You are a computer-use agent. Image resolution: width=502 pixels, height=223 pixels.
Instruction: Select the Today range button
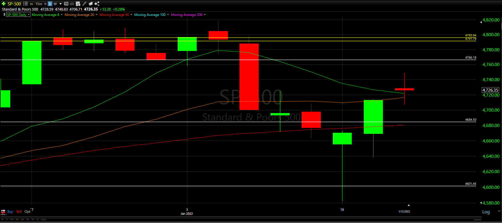pos(43,220)
